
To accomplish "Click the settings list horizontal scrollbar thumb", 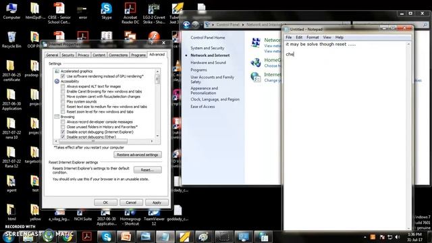I will click(93, 141).
